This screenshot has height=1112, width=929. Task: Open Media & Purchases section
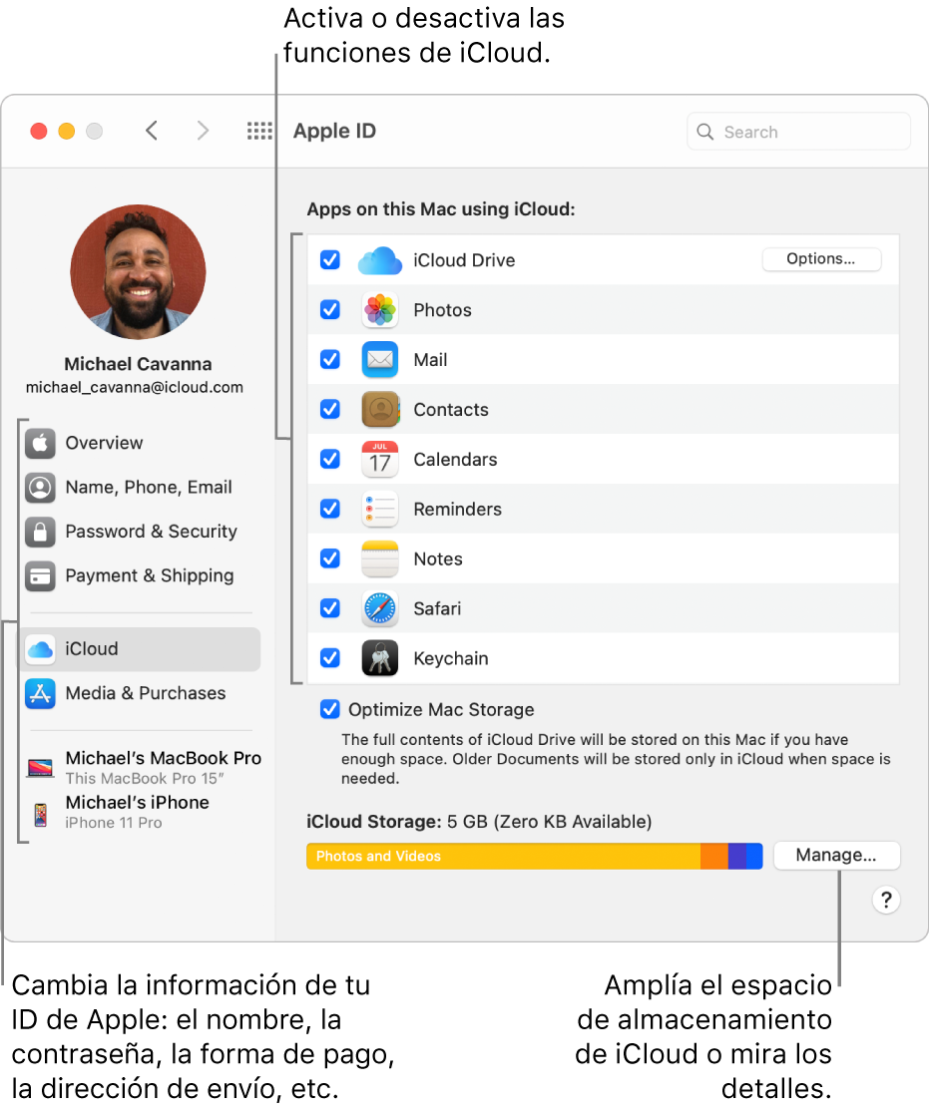(x=141, y=693)
